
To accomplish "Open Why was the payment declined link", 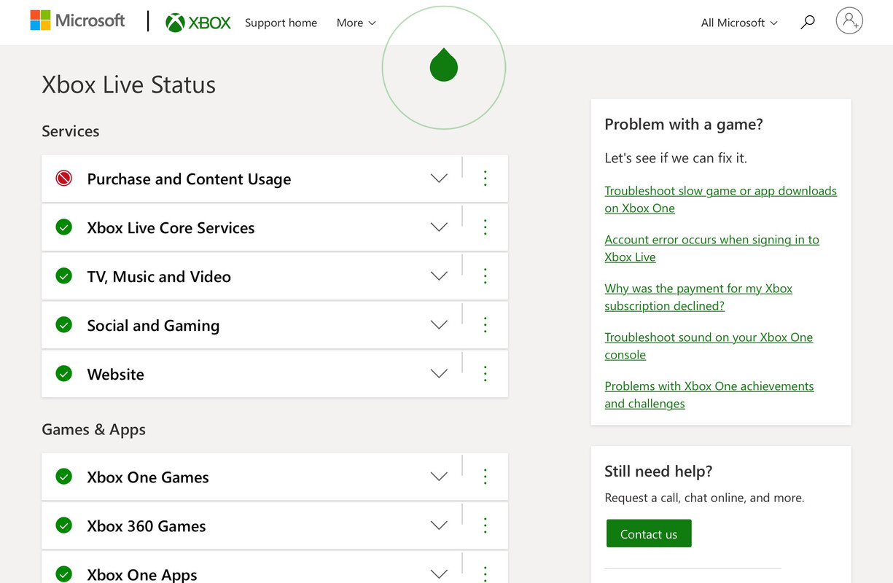I will 698,297.
